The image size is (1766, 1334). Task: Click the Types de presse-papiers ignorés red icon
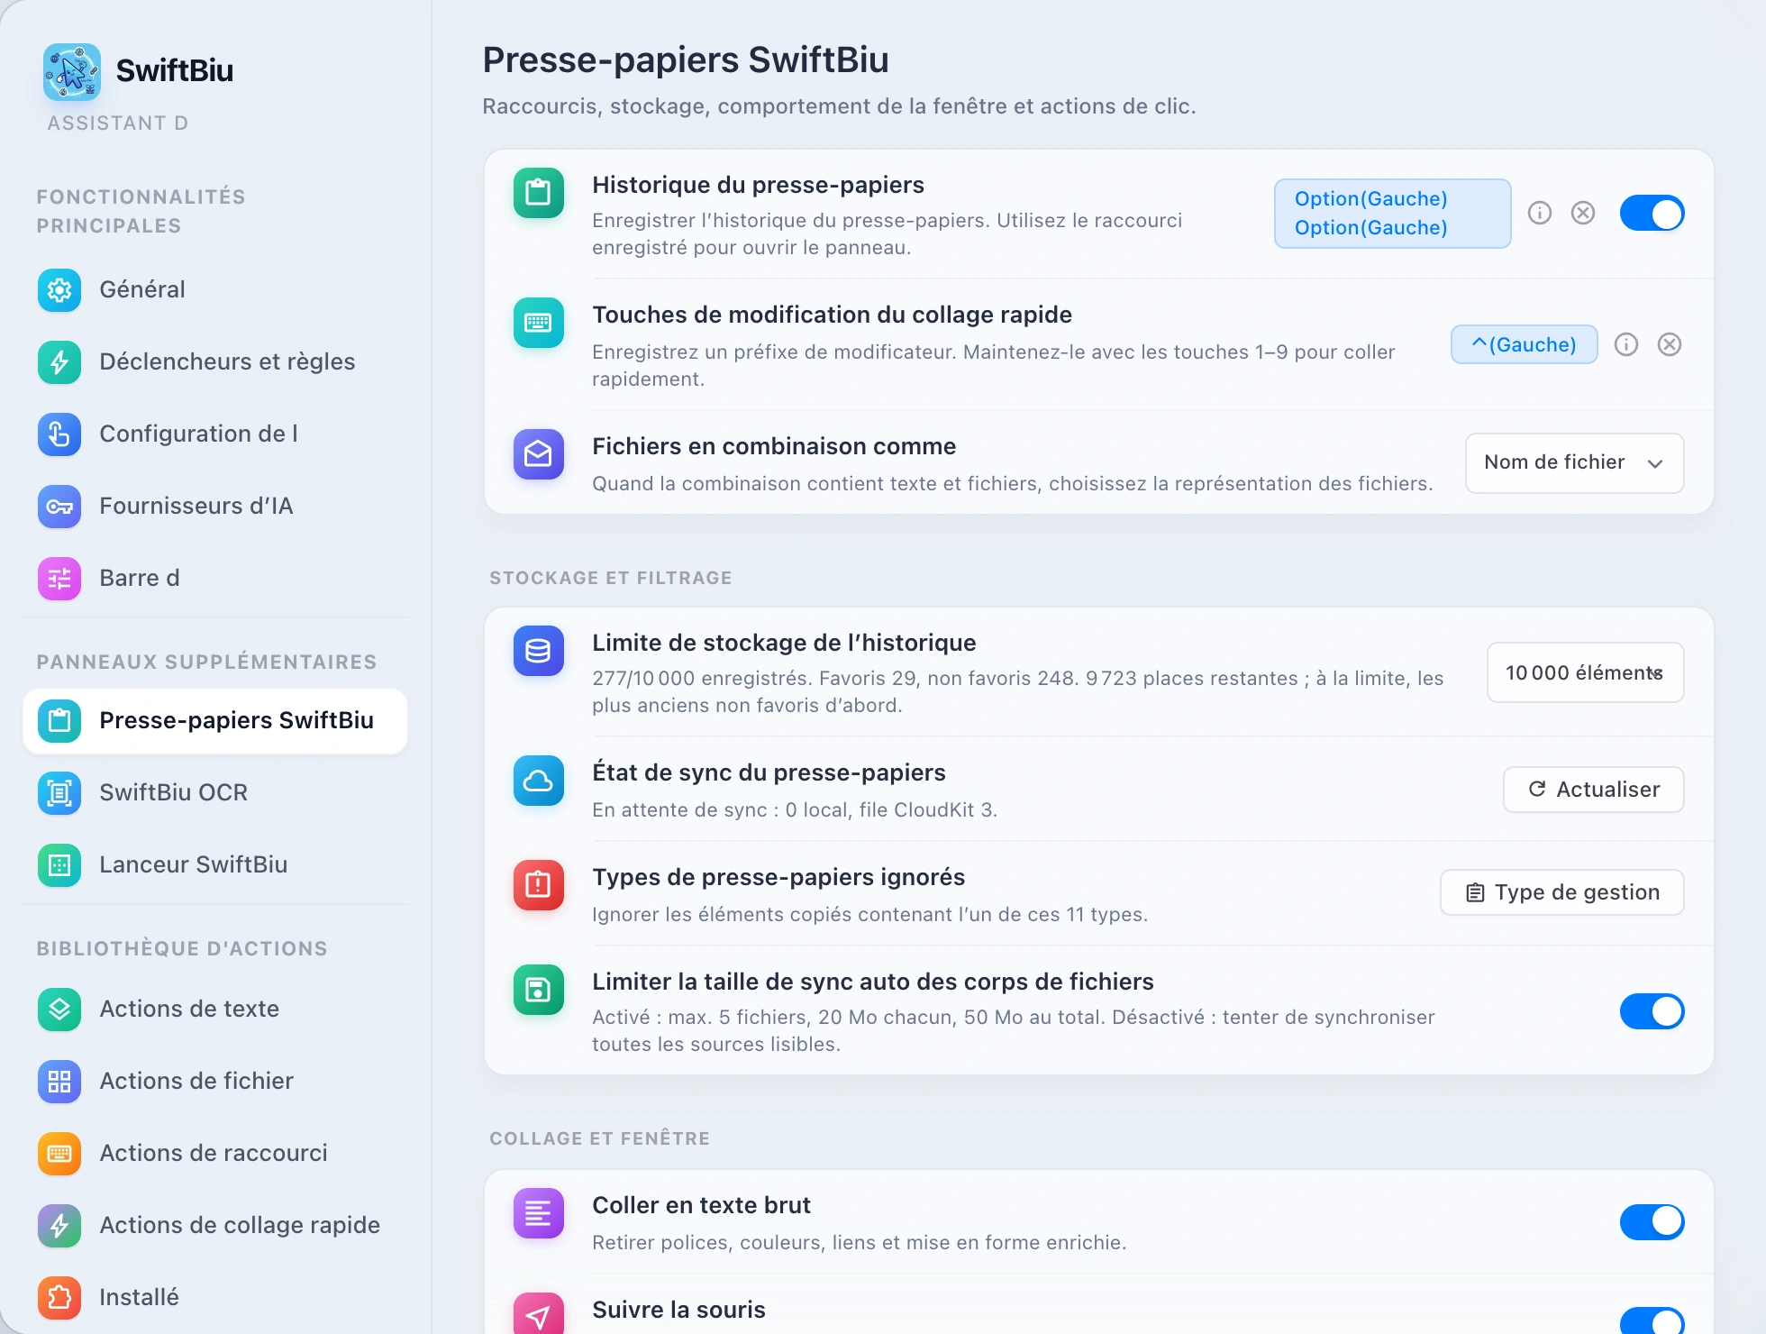tap(539, 885)
